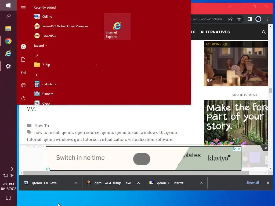Launch PowerISO Virtual Drive Manager
Image resolution: width=275 pixels, height=206 pixels.
coord(65,26)
